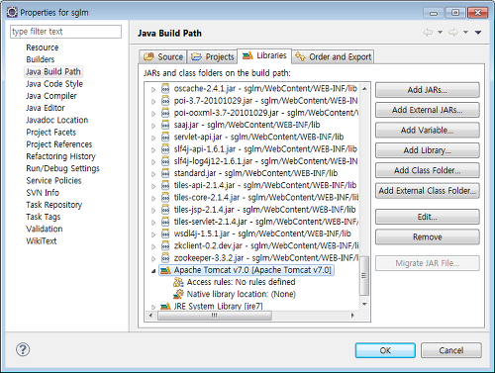Click the horizontal scrollbar thumb in the JAR list
The image size is (495, 373).
(x=215, y=316)
